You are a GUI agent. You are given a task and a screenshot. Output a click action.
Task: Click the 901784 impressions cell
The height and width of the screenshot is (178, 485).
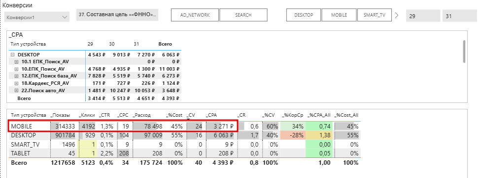(x=65, y=135)
